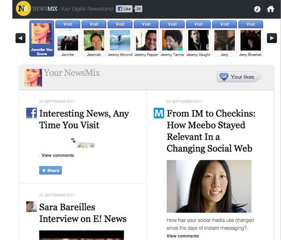Click the Visit button above Jeremy Tanner
Image resolution: width=281 pixels, height=240 pixels.
click(x=172, y=24)
